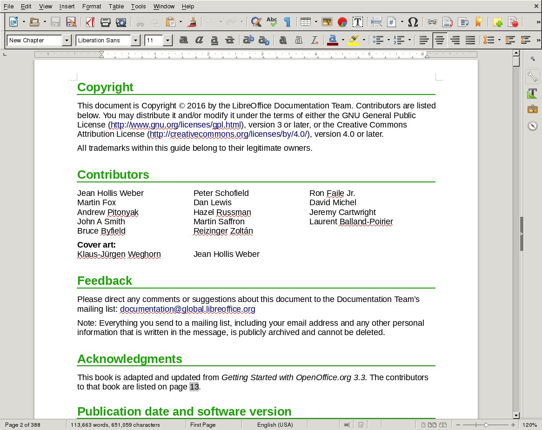Open the numbering style dropdown arrow
Screen dimensions: 542x430
coord(409,40)
